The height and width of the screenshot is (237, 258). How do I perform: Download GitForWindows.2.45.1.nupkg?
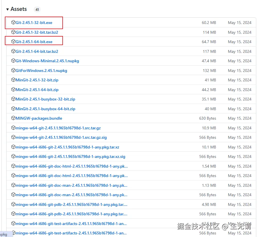coord(41,71)
